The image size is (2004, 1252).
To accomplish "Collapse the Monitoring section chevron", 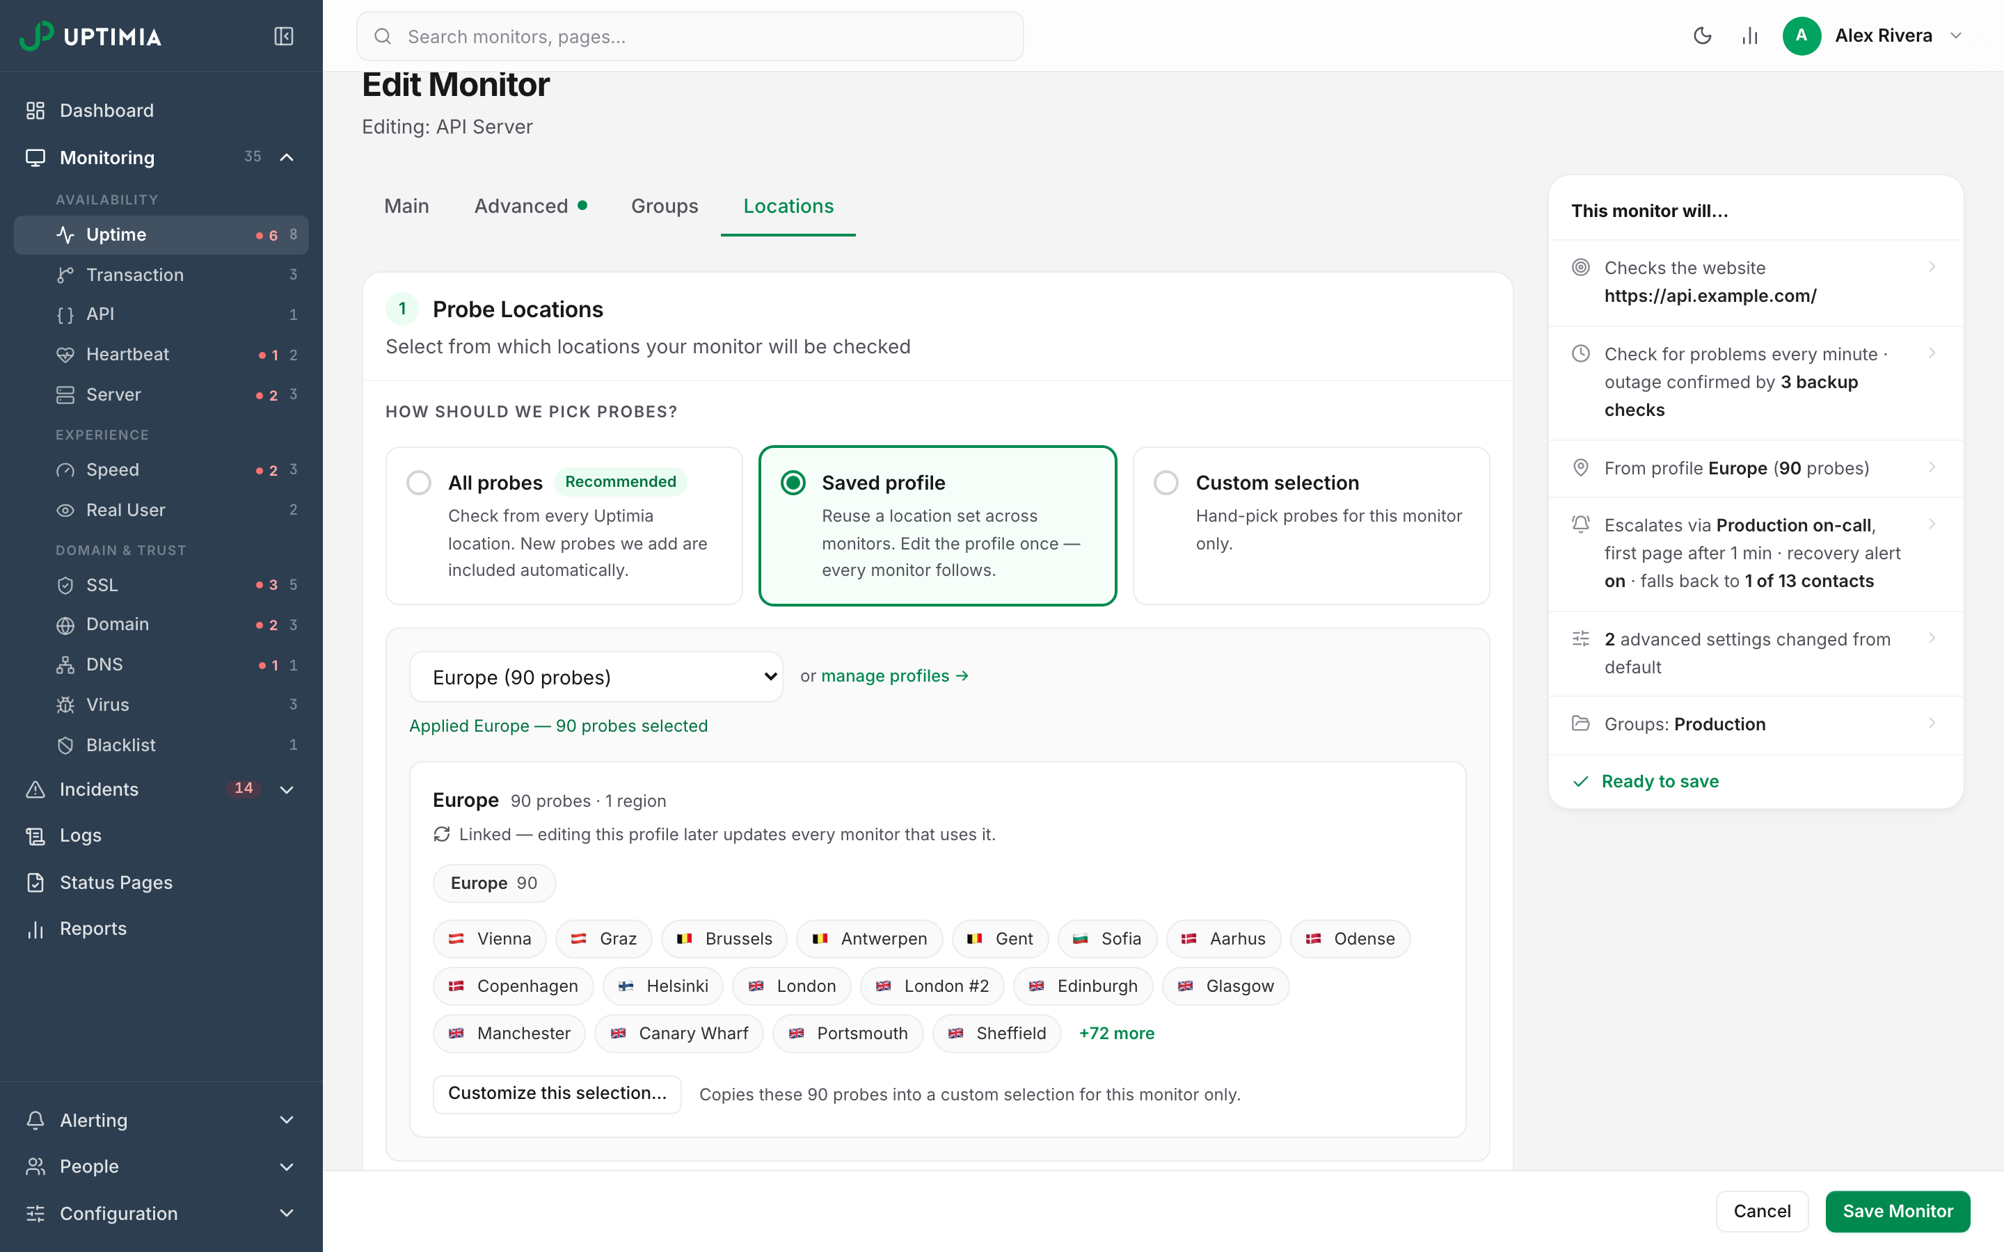I will (x=287, y=157).
